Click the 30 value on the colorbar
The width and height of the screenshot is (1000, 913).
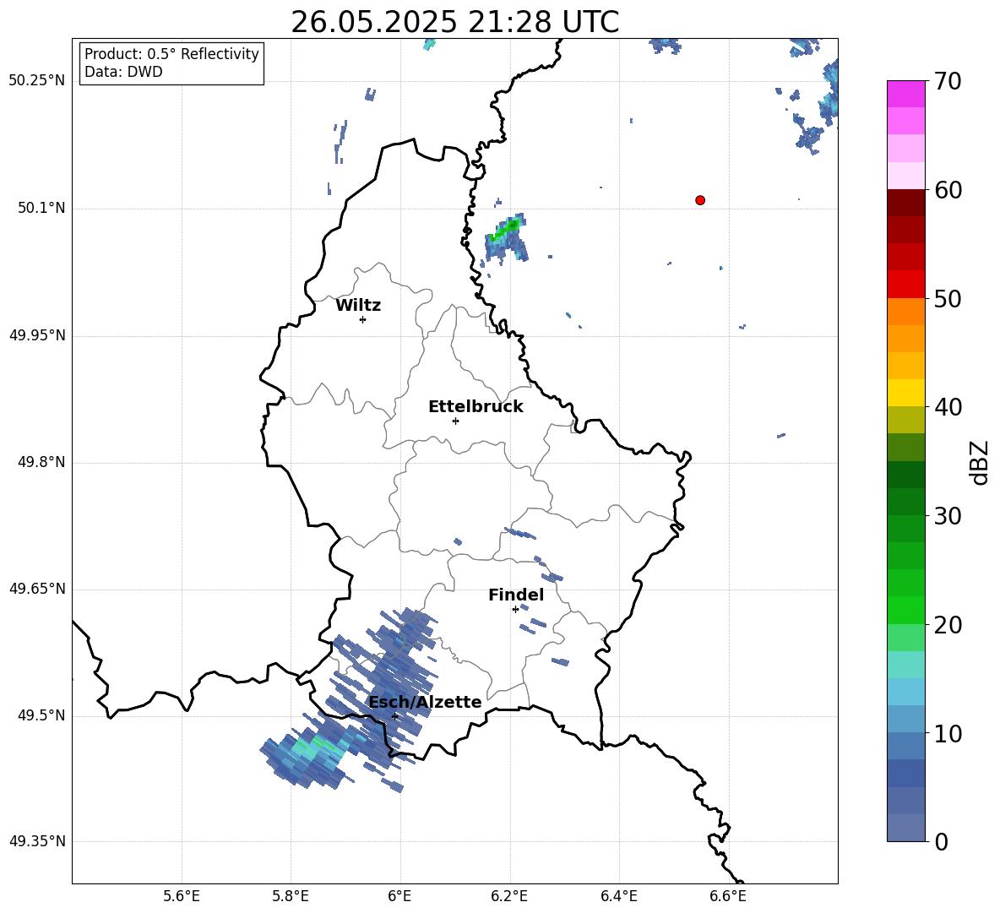click(947, 516)
